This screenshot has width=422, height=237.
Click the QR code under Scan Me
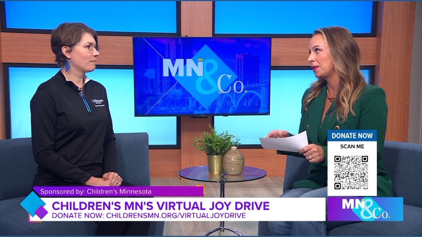pos(351,172)
